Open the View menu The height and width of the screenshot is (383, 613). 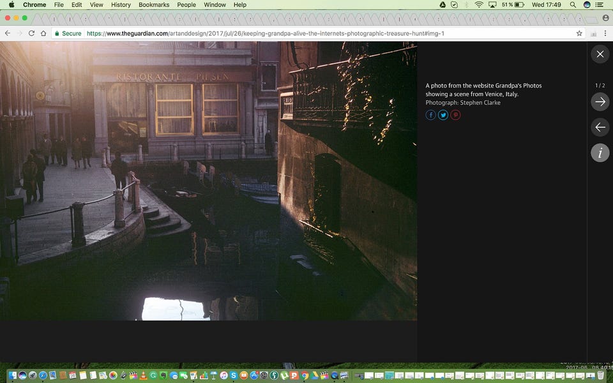(96, 4)
